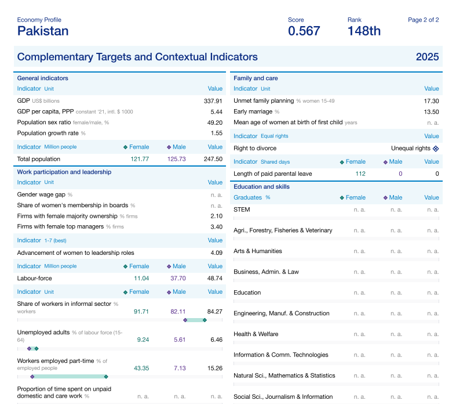
Task: Click the 148th rank value
Action: coord(364,31)
